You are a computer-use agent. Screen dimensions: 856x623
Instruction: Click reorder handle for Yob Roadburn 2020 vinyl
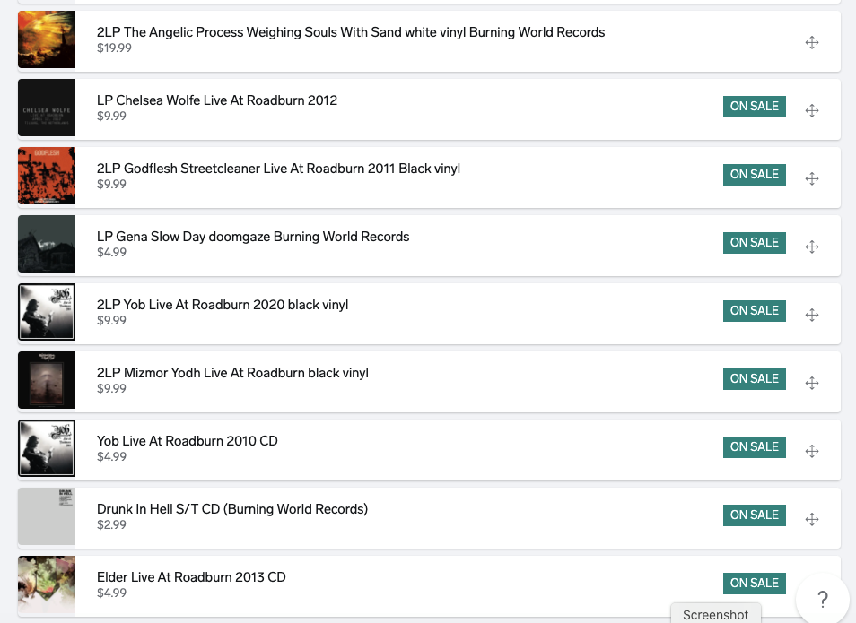coord(812,315)
